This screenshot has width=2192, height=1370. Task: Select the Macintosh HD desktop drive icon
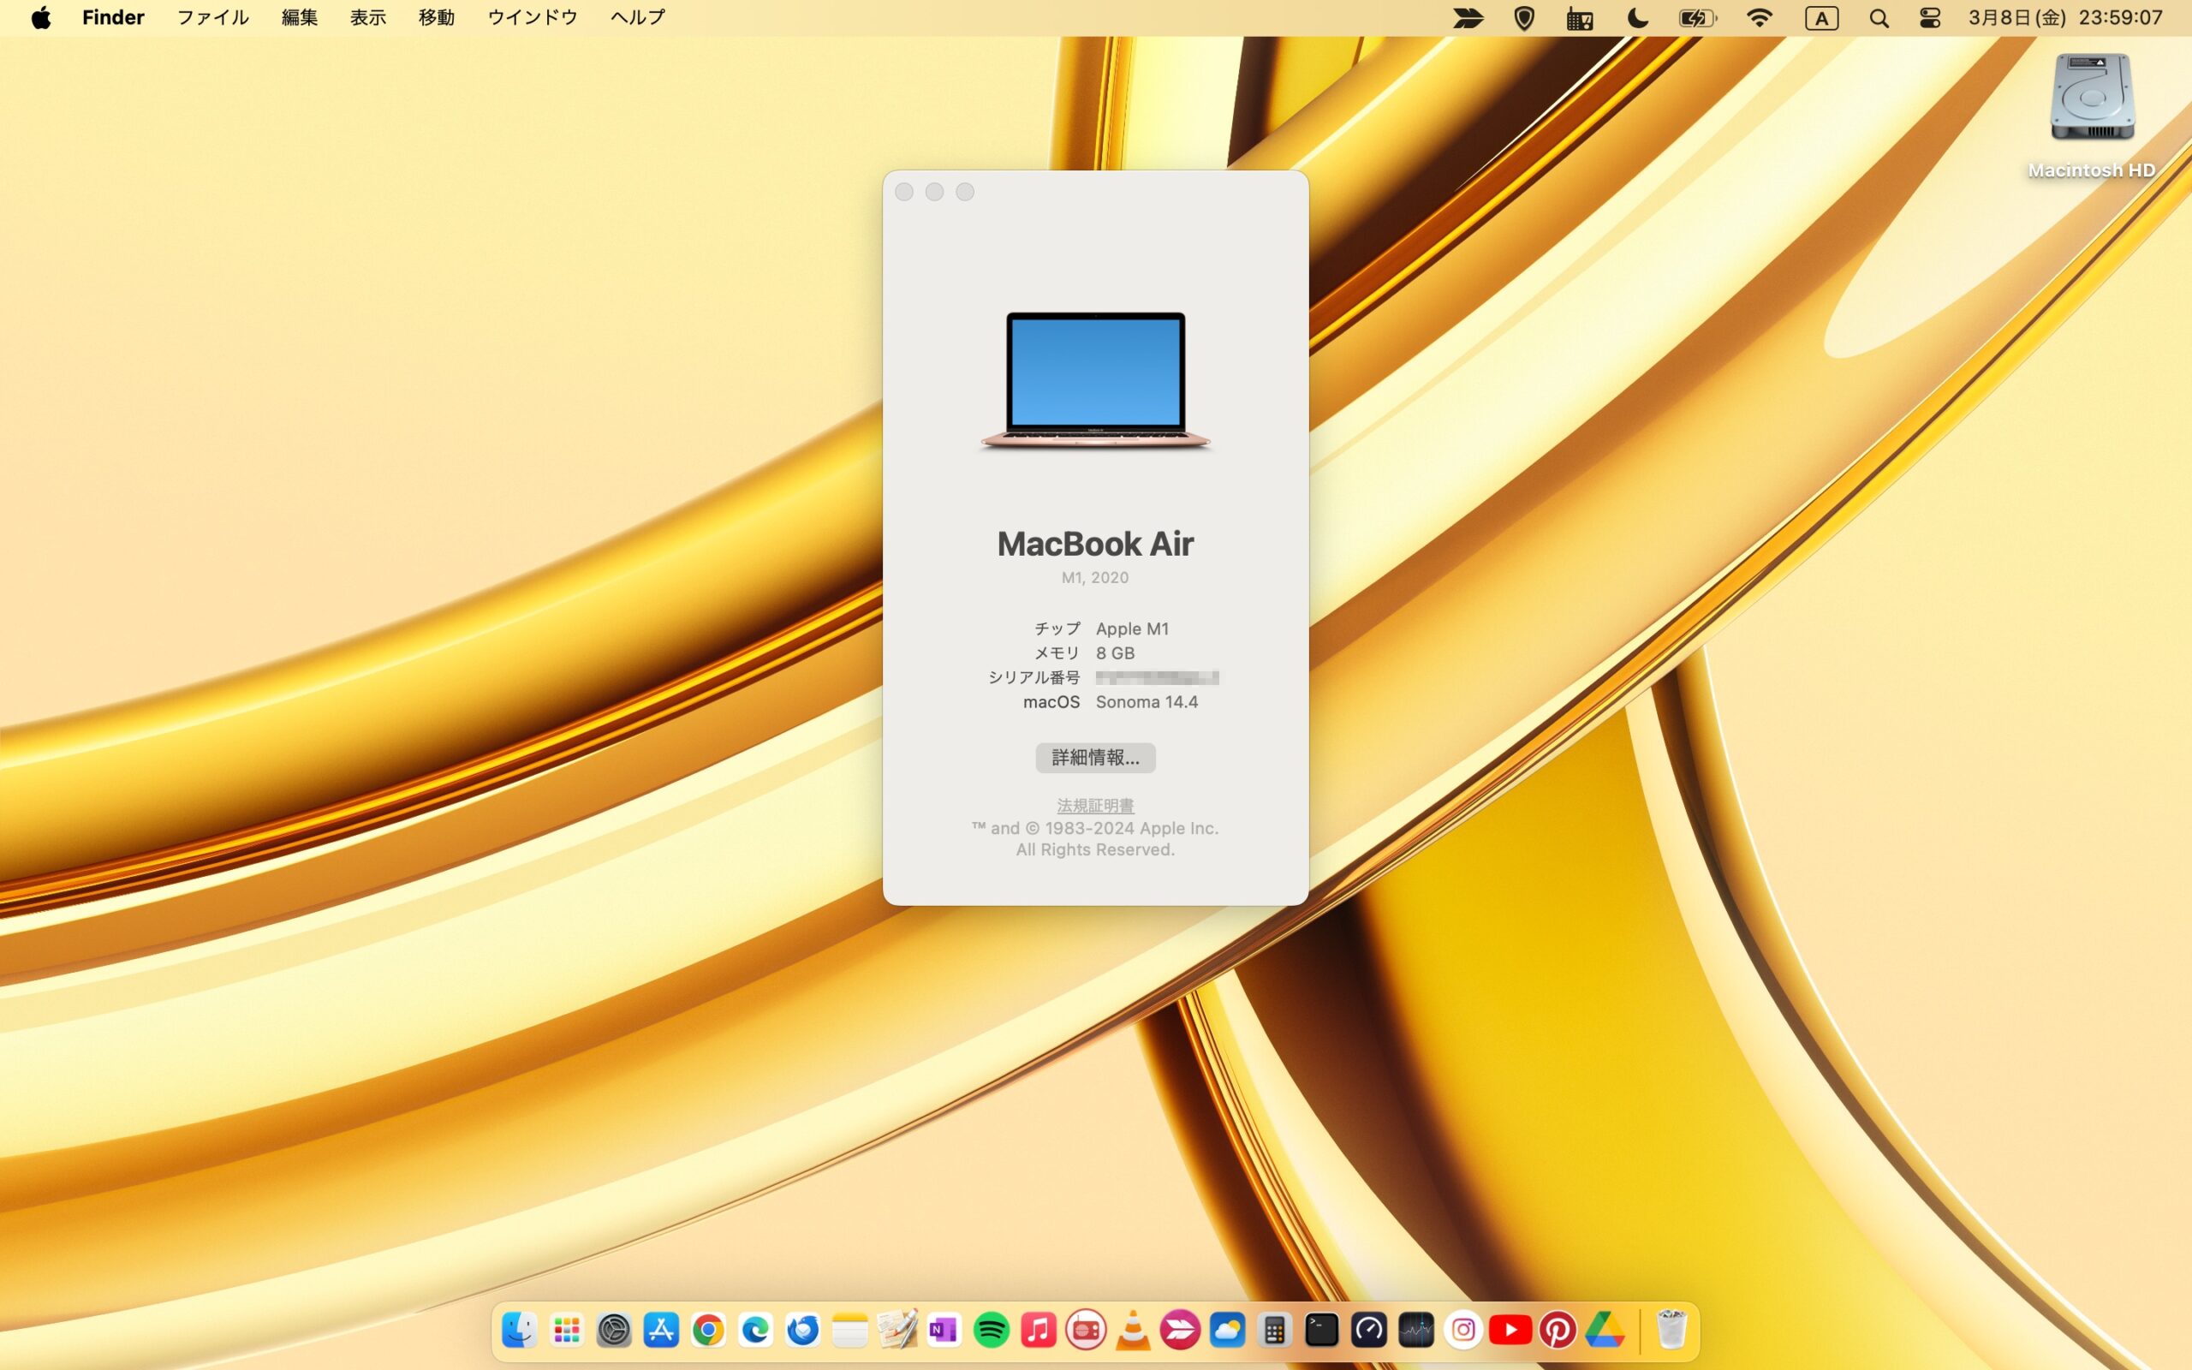2093,98
